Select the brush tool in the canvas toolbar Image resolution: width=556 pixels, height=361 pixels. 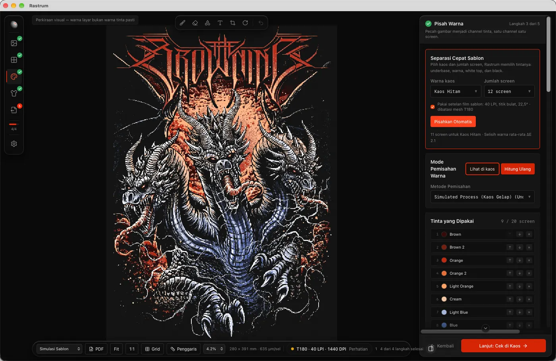182,23
